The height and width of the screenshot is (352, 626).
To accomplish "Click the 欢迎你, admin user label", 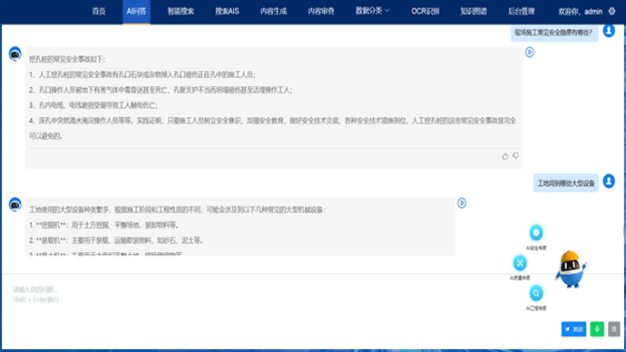I will 580,12.
